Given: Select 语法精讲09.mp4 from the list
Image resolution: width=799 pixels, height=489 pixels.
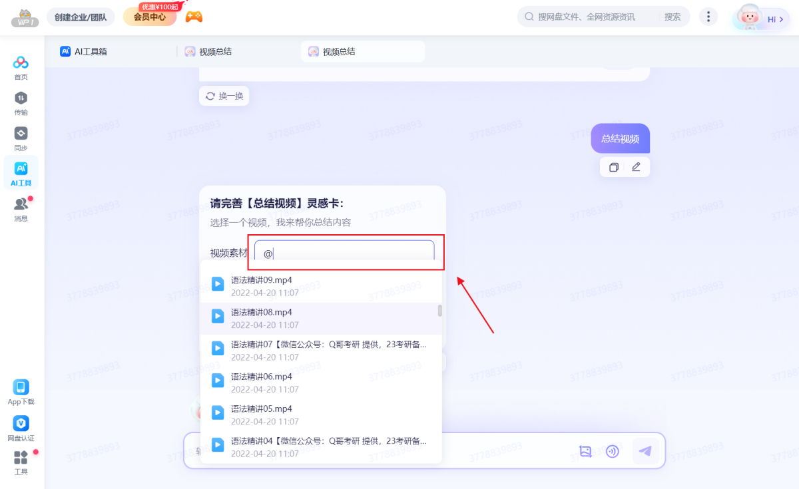Looking at the screenshot, I should pos(321,286).
